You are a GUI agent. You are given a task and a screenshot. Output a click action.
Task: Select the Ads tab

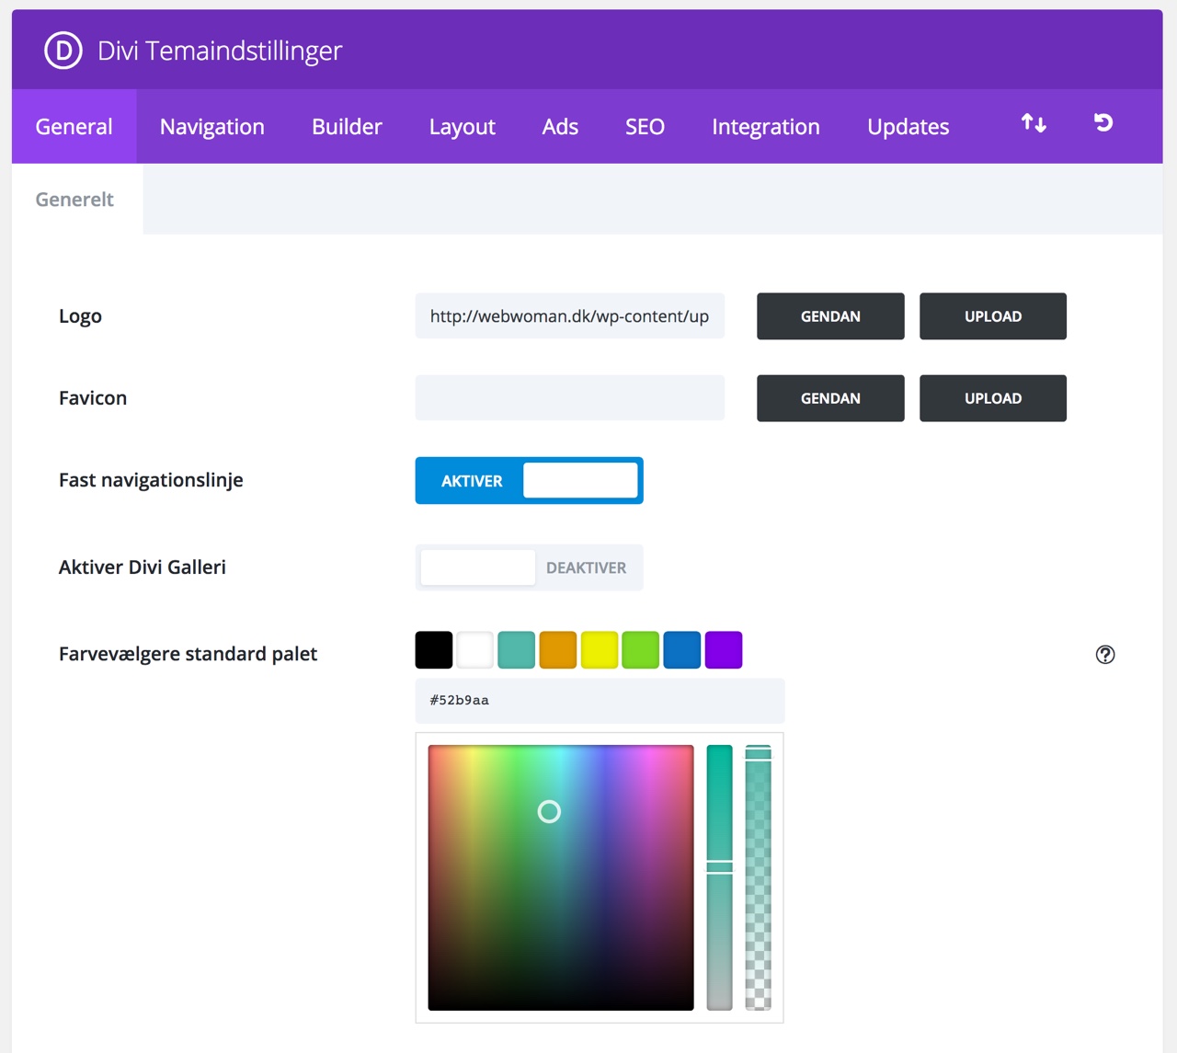tap(560, 127)
